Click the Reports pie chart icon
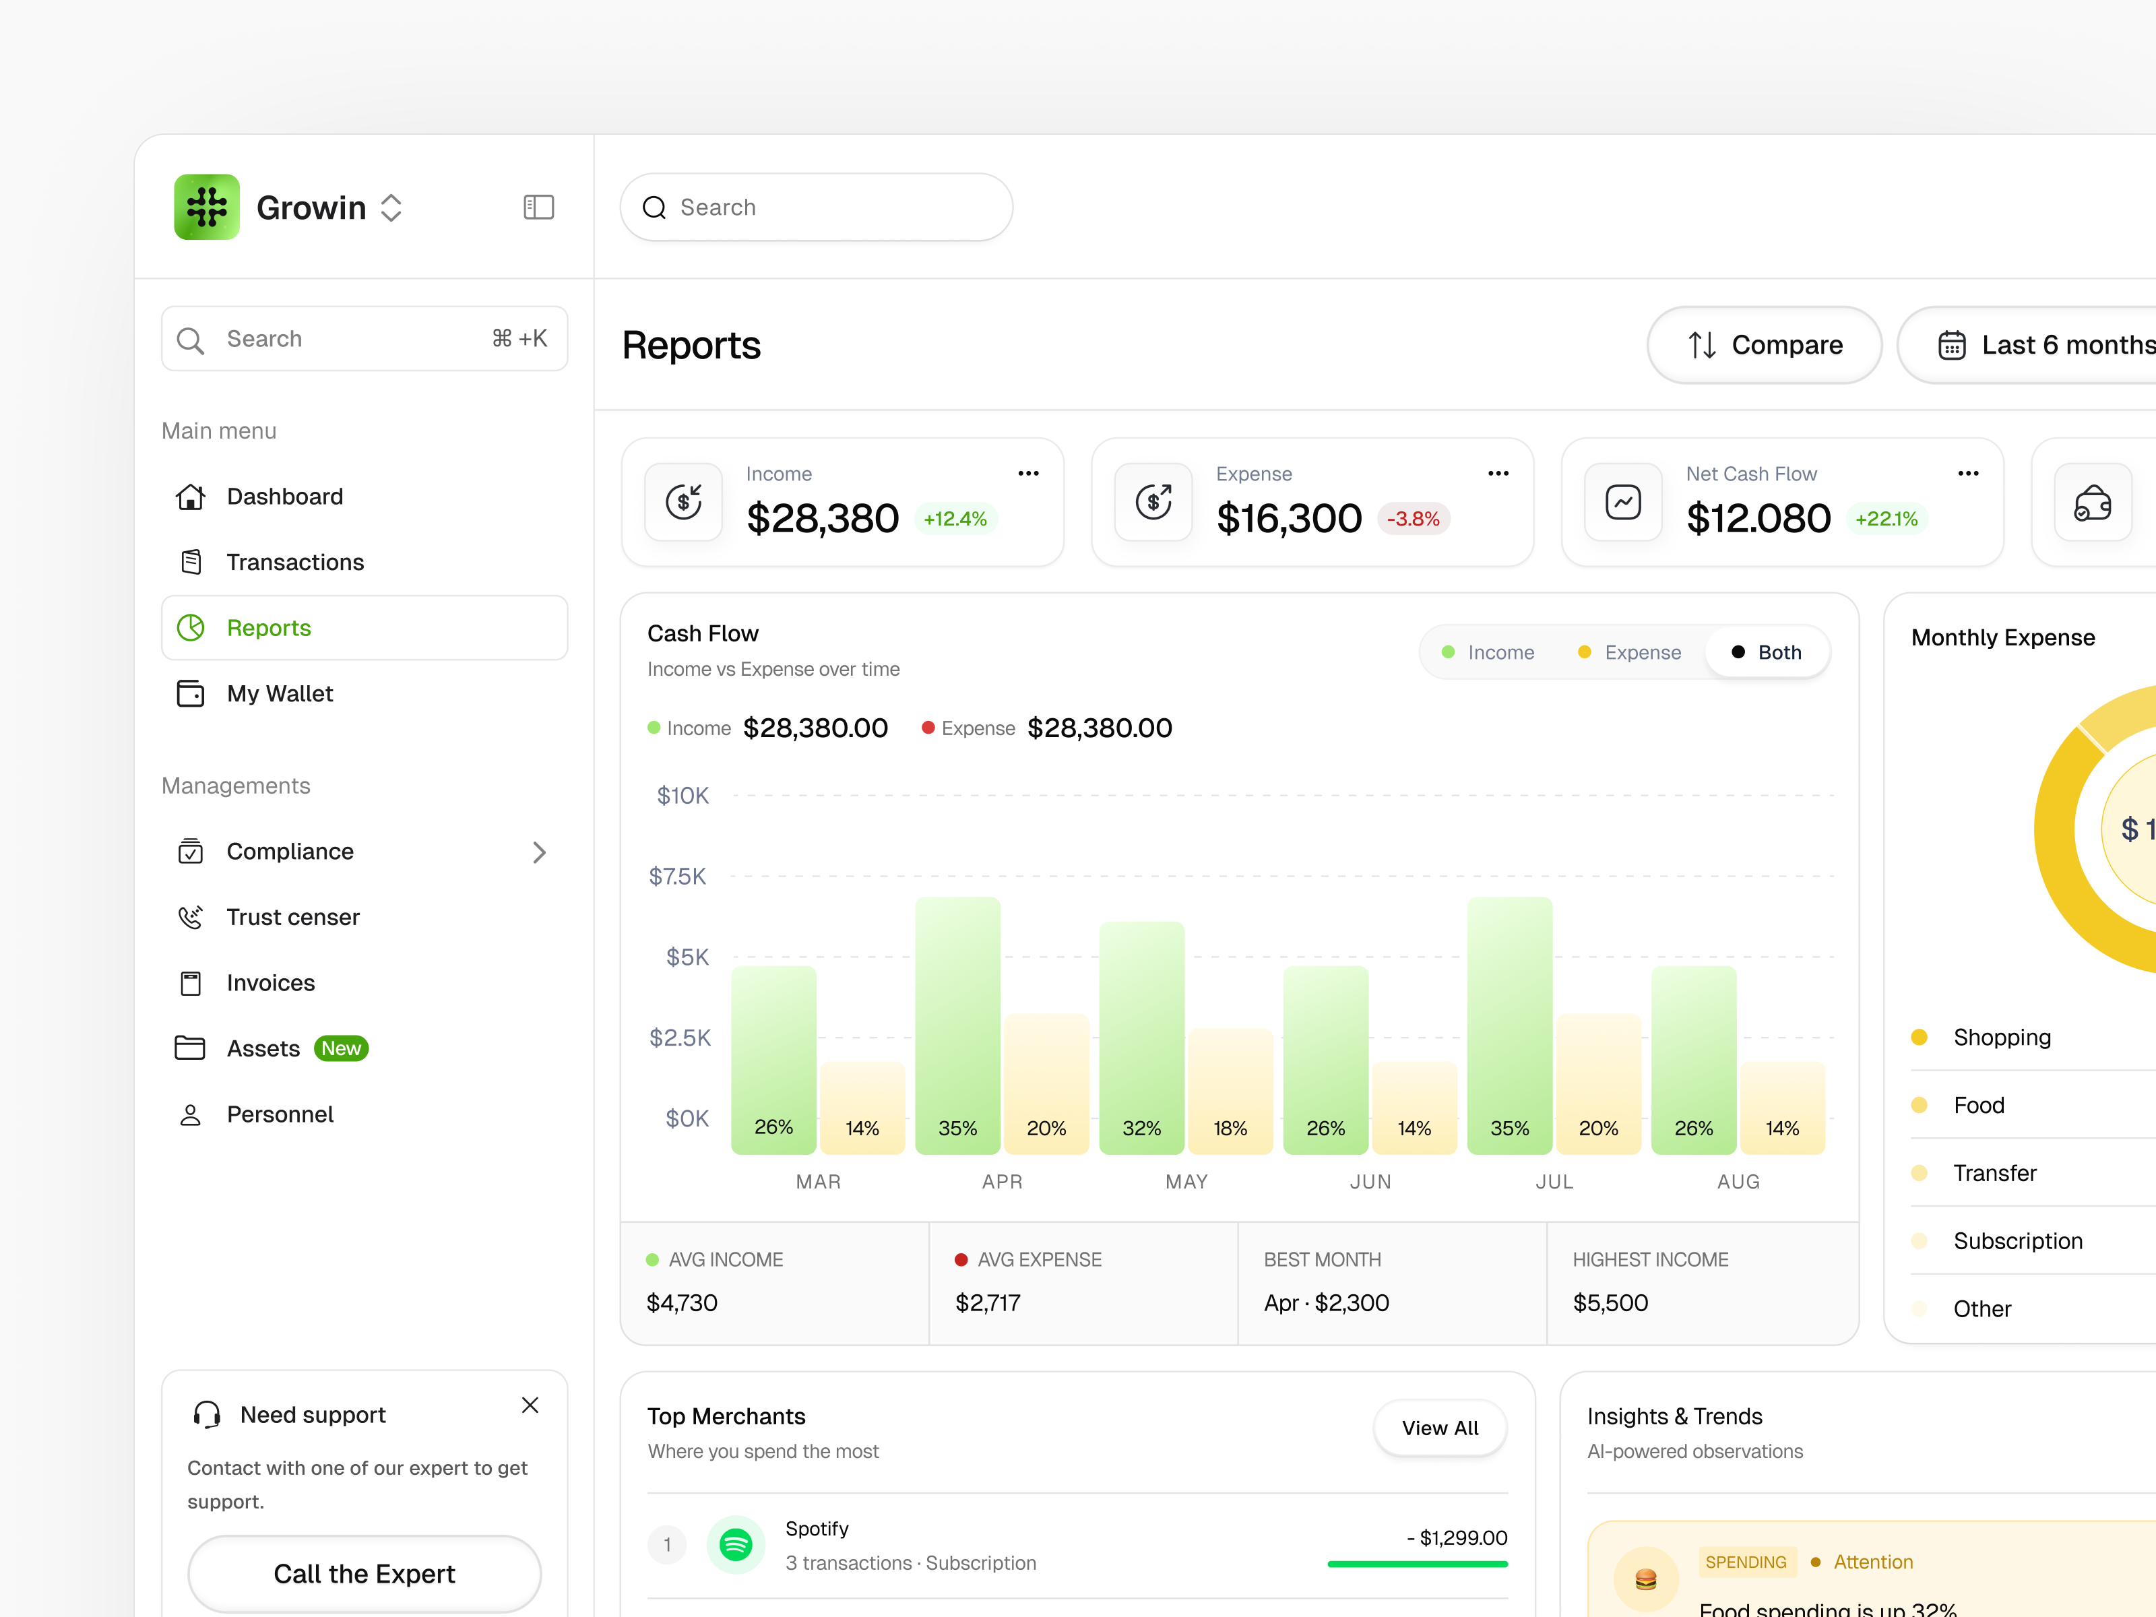This screenshot has height=1617, width=2156. tap(191, 628)
